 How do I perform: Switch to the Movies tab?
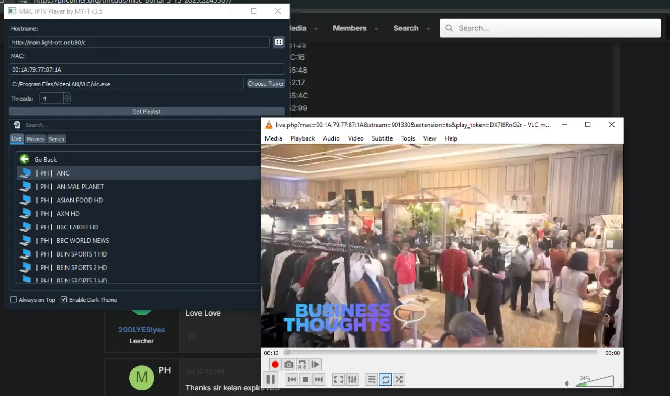click(35, 139)
